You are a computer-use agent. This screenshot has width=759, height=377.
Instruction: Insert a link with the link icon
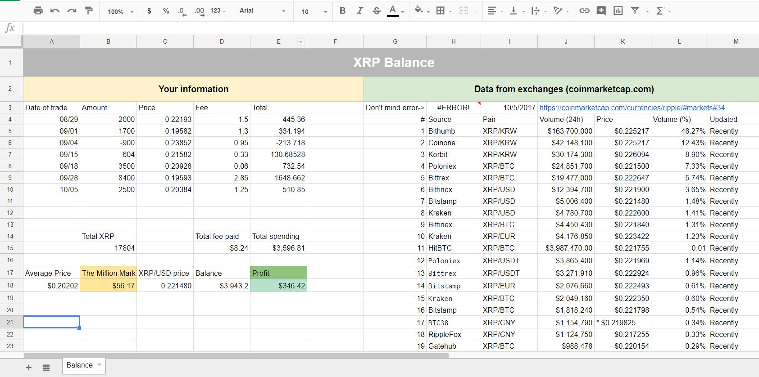click(584, 11)
